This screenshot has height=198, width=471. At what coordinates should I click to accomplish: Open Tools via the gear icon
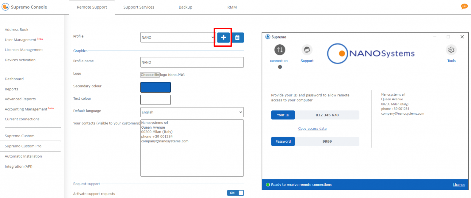[451, 50]
